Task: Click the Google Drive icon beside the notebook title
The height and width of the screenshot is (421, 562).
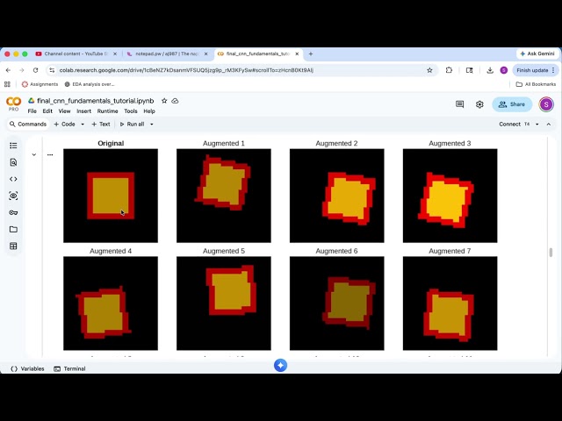Action: (32, 101)
